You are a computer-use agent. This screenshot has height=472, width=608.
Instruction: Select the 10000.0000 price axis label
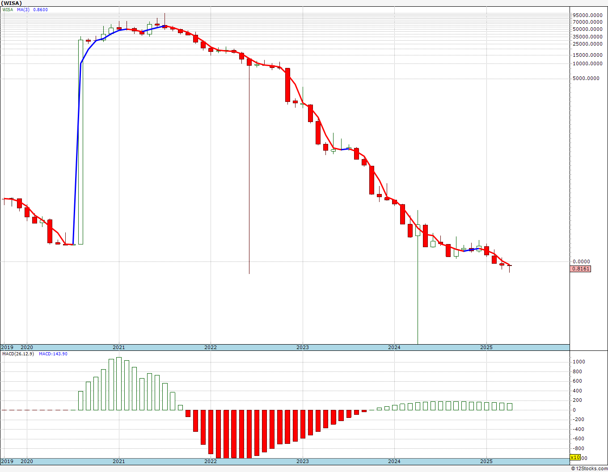click(x=587, y=63)
